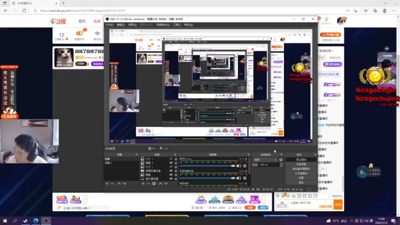Screen dimensions: 400x225
Task: Click the Douyu logo in browser page
Action: point(58,21)
